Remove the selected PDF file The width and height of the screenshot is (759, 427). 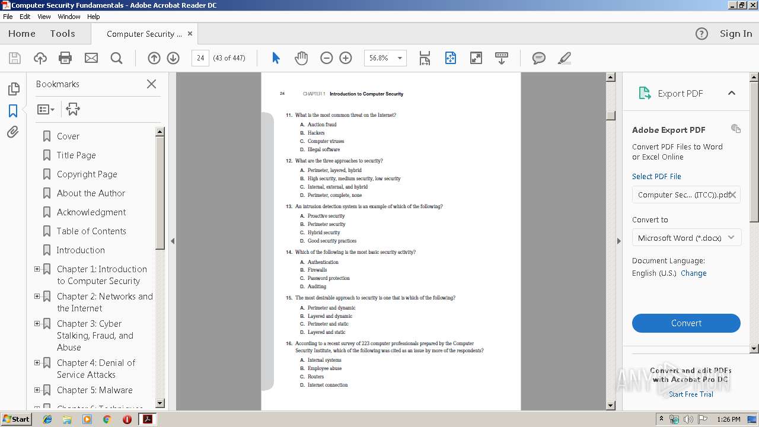tap(733, 195)
